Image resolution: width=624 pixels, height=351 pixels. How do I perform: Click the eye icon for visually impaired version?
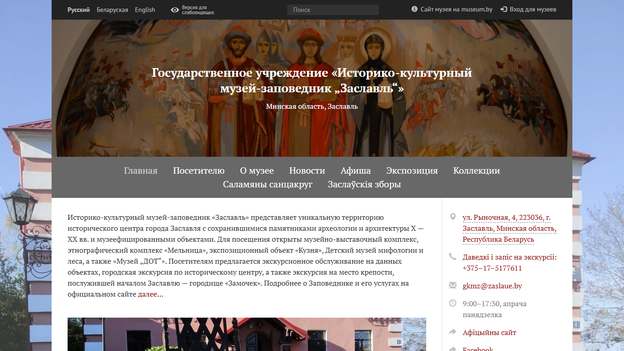pyautogui.click(x=175, y=10)
